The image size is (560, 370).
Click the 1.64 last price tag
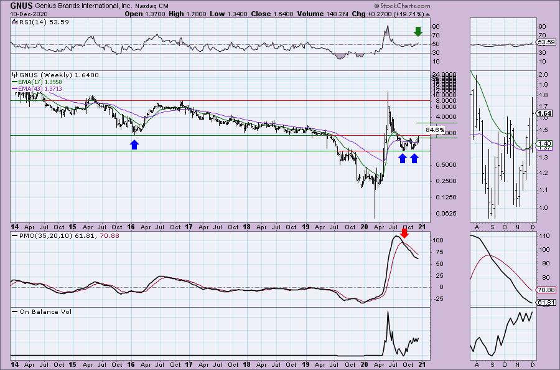tap(544, 114)
